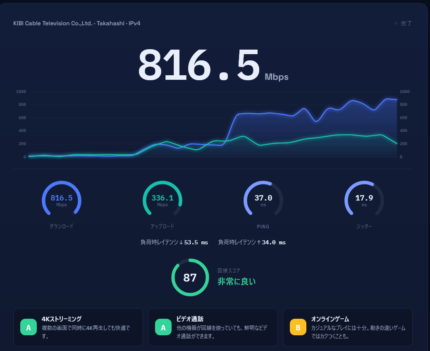Click the upload gauge showing 336.1 Mbps
Viewport: 430px width, 351px height.
162,198
